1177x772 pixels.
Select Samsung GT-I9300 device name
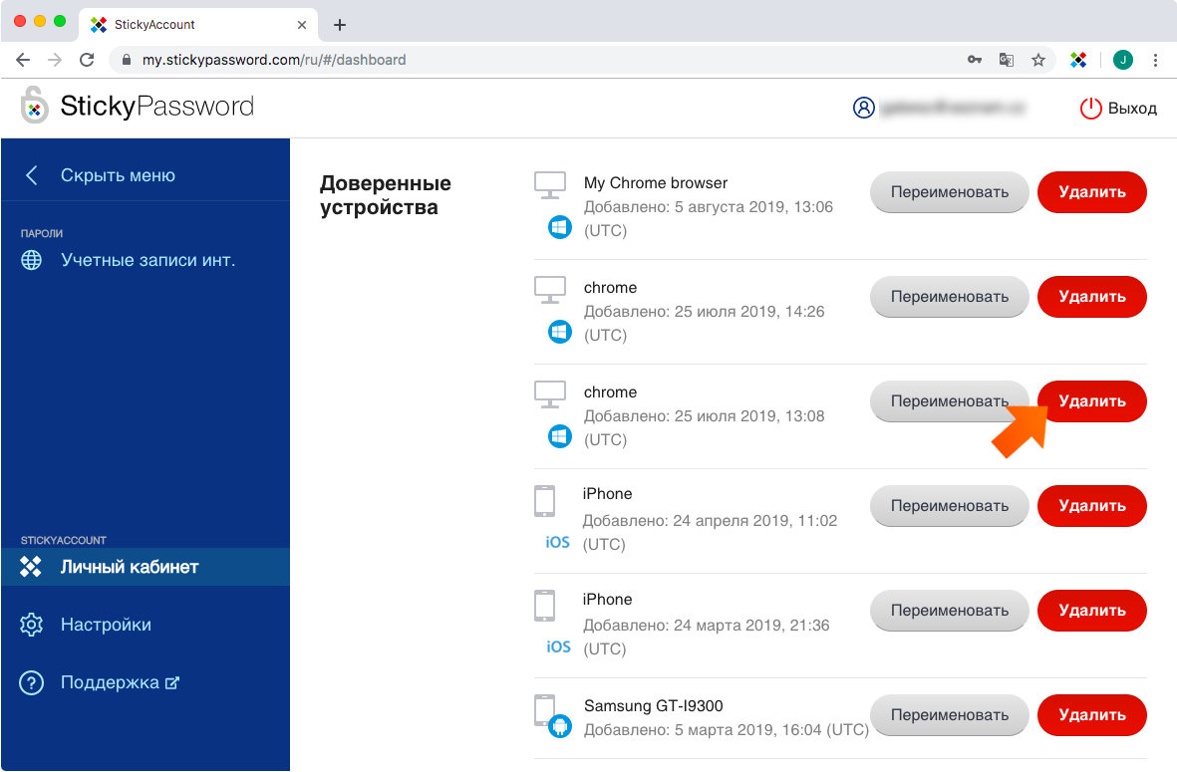(653, 706)
